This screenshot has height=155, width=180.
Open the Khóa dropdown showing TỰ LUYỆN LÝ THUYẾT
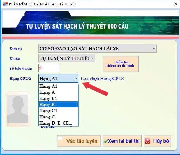coord(67,58)
